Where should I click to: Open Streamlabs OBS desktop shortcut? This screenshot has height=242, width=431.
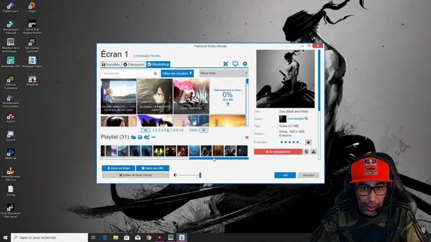[x=11, y=63]
